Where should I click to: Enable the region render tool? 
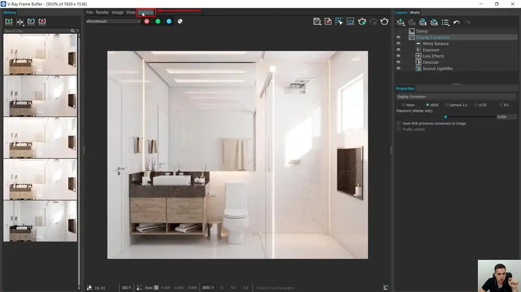coord(351,21)
